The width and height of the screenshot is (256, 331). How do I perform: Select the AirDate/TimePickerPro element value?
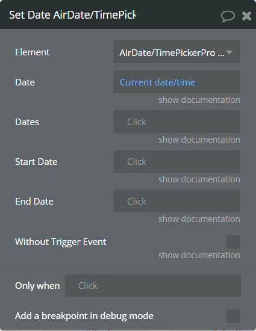click(x=172, y=52)
